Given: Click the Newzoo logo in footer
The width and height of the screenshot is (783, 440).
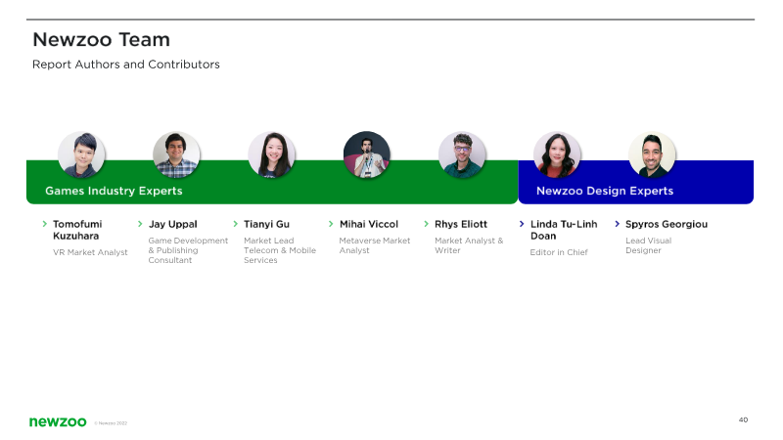Looking at the screenshot, I should [58, 421].
